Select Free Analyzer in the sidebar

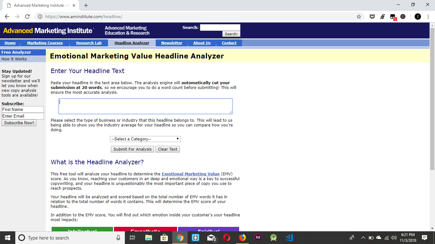coord(23,52)
